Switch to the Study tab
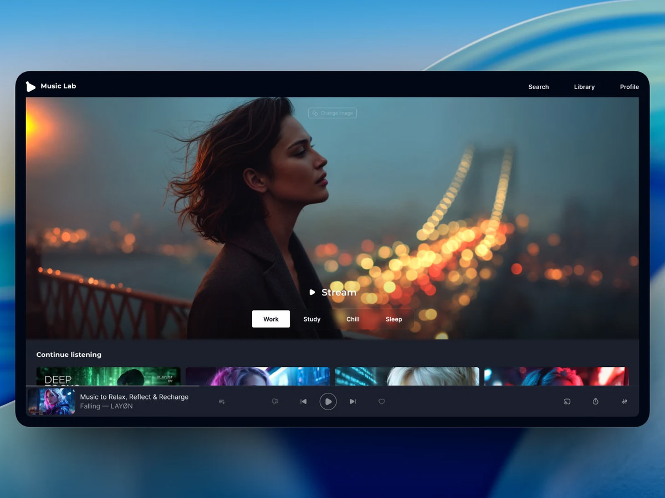Viewport: 665px width, 498px height. coord(312,319)
